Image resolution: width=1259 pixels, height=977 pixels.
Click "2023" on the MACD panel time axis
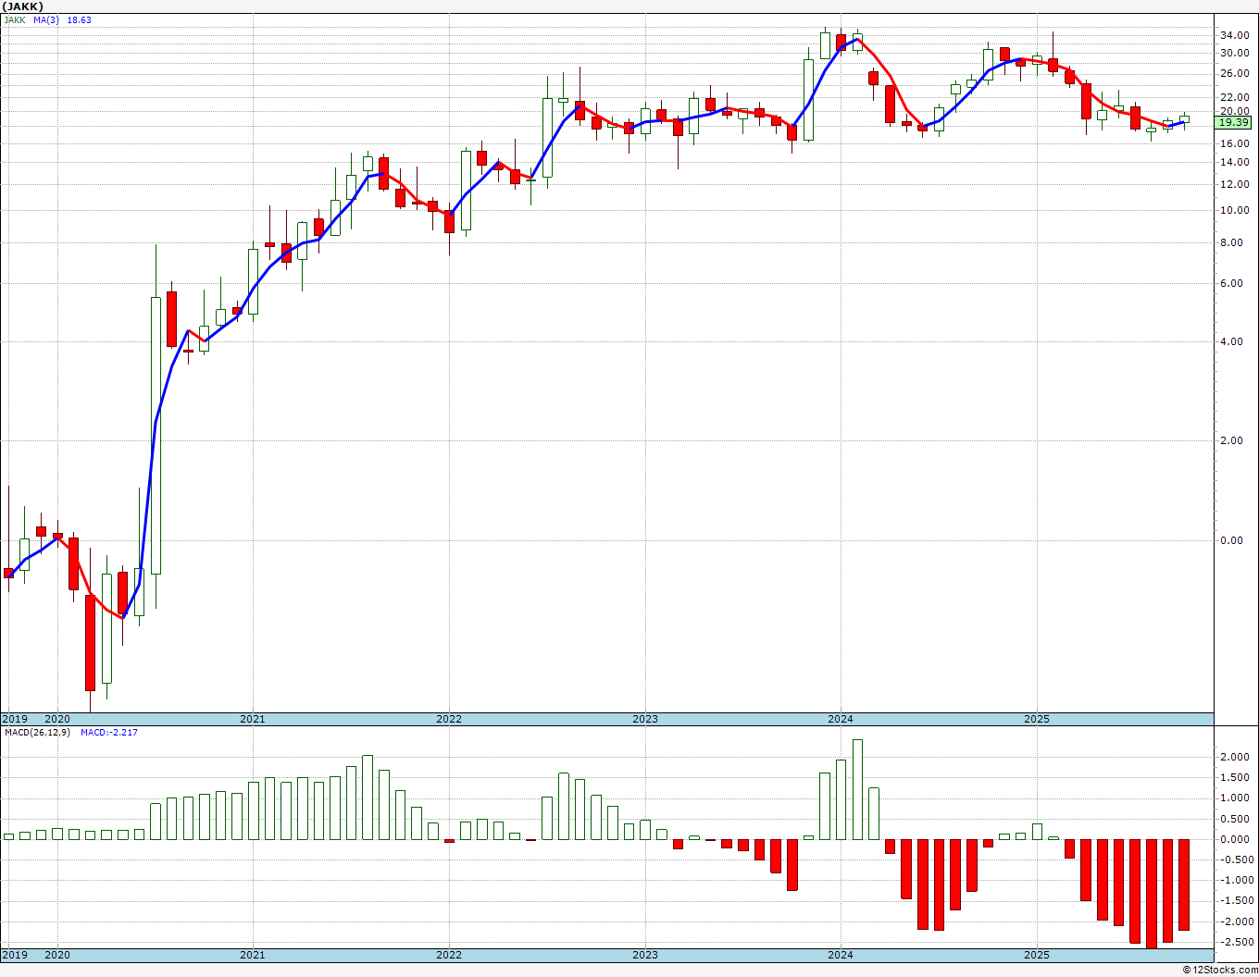[645, 955]
